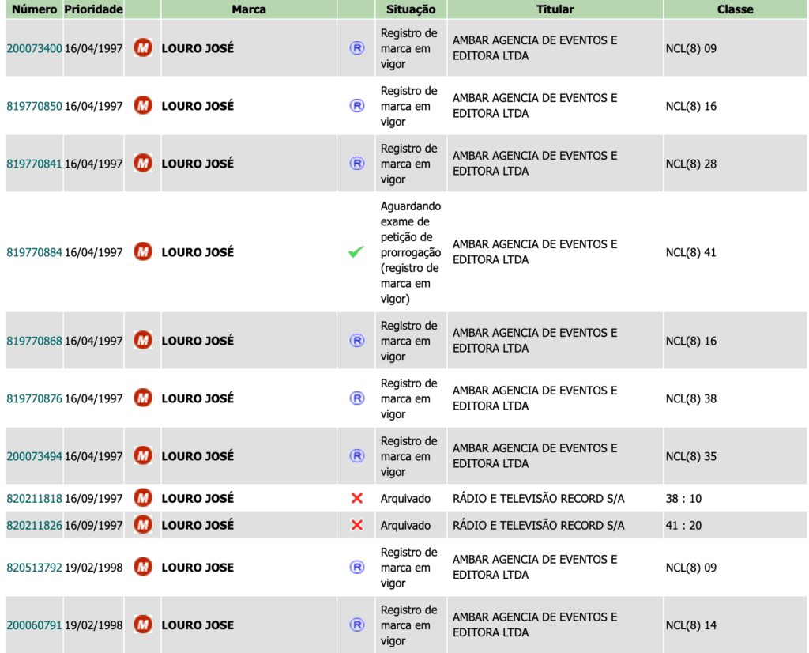Click the Classe column header
Image resolution: width=809 pixels, height=653 pixels.
736,9
